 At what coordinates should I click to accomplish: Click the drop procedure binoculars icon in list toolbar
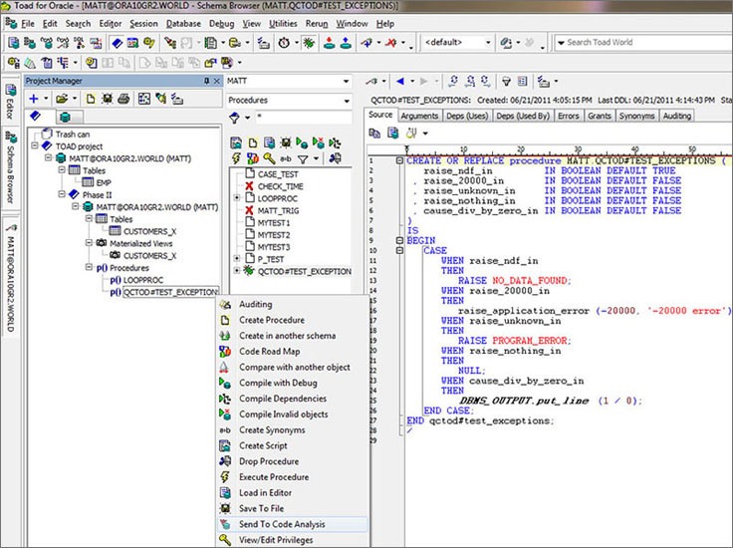(335, 158)
